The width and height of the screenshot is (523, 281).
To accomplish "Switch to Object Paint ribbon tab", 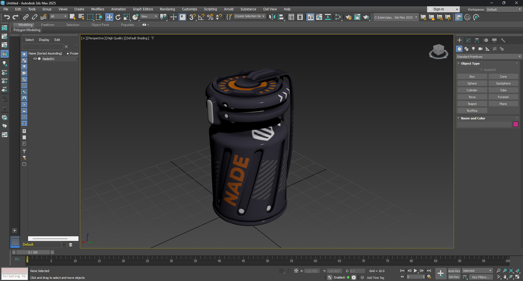I will (x=100, y=25).
